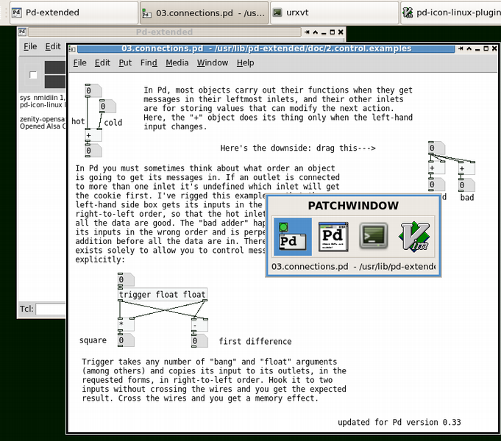Click the Pd-extended window title bar
This screenshot has height=441, width=501.
tap(164, 32)
